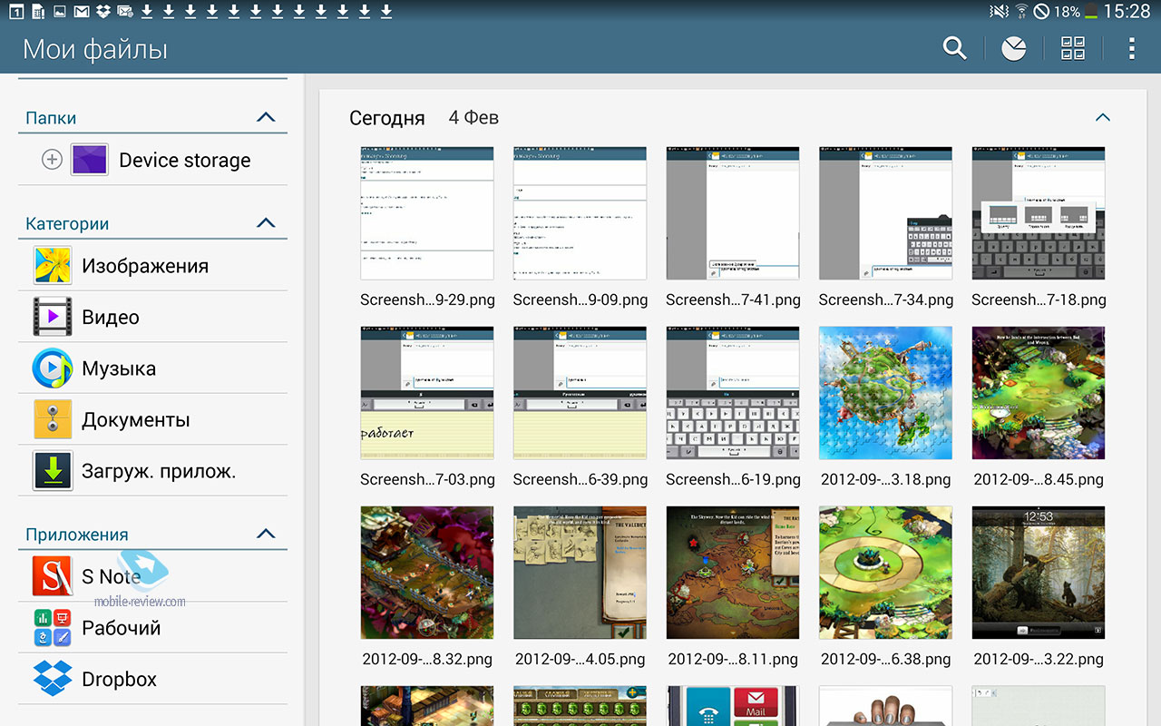Switch view mode with the grid icon

click(1073, 49)
